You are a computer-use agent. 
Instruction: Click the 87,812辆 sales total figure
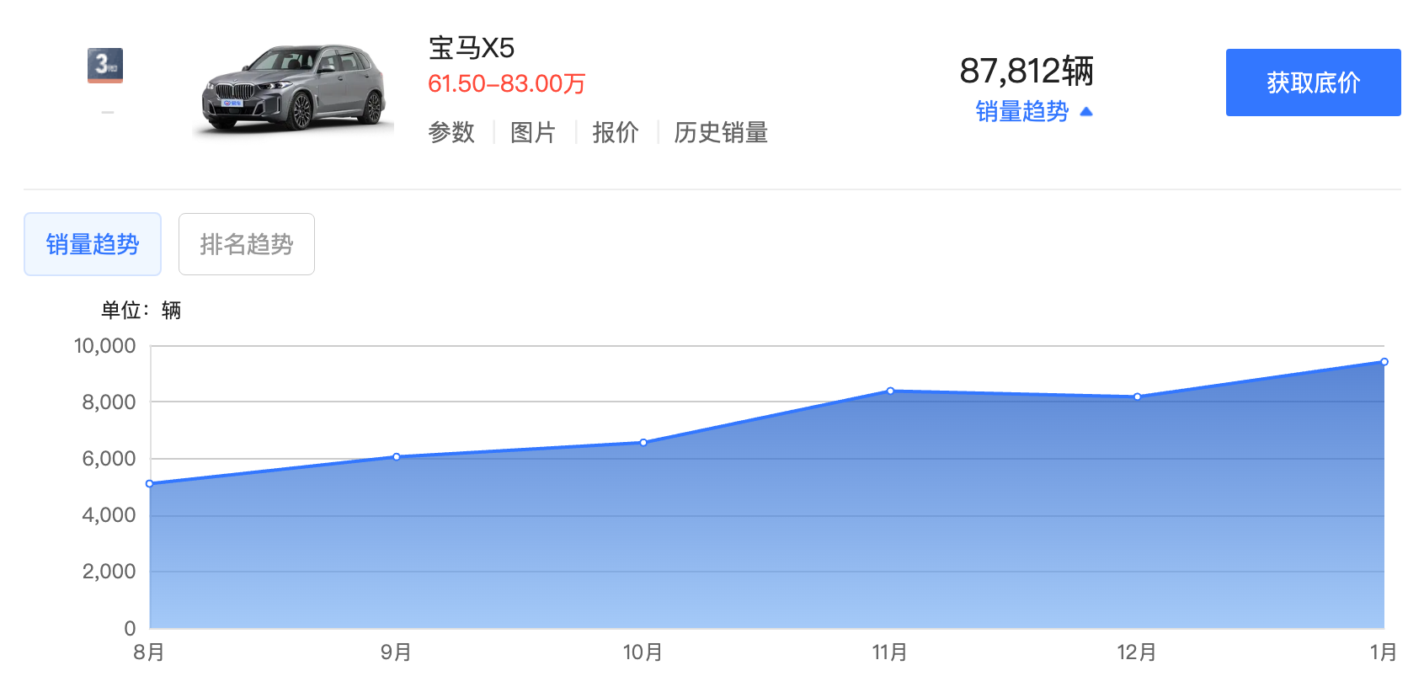(x=1027, y=71)
